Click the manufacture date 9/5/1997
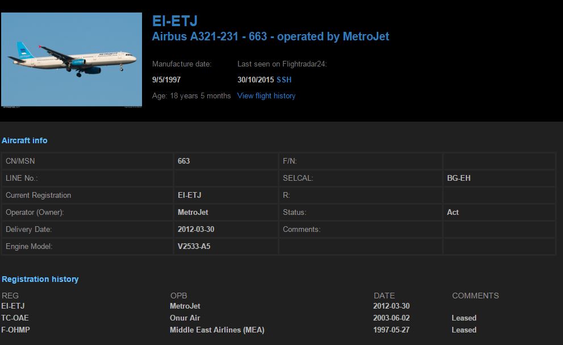Viewport: 563px width, 345px height. pyautogui.click(x=166, y=80)
